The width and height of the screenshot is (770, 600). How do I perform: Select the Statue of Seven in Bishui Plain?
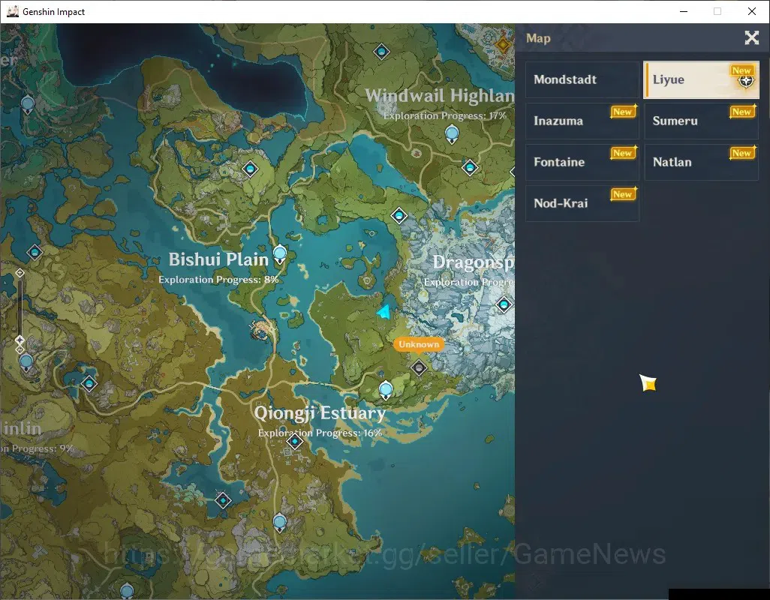tap(280, 254)
